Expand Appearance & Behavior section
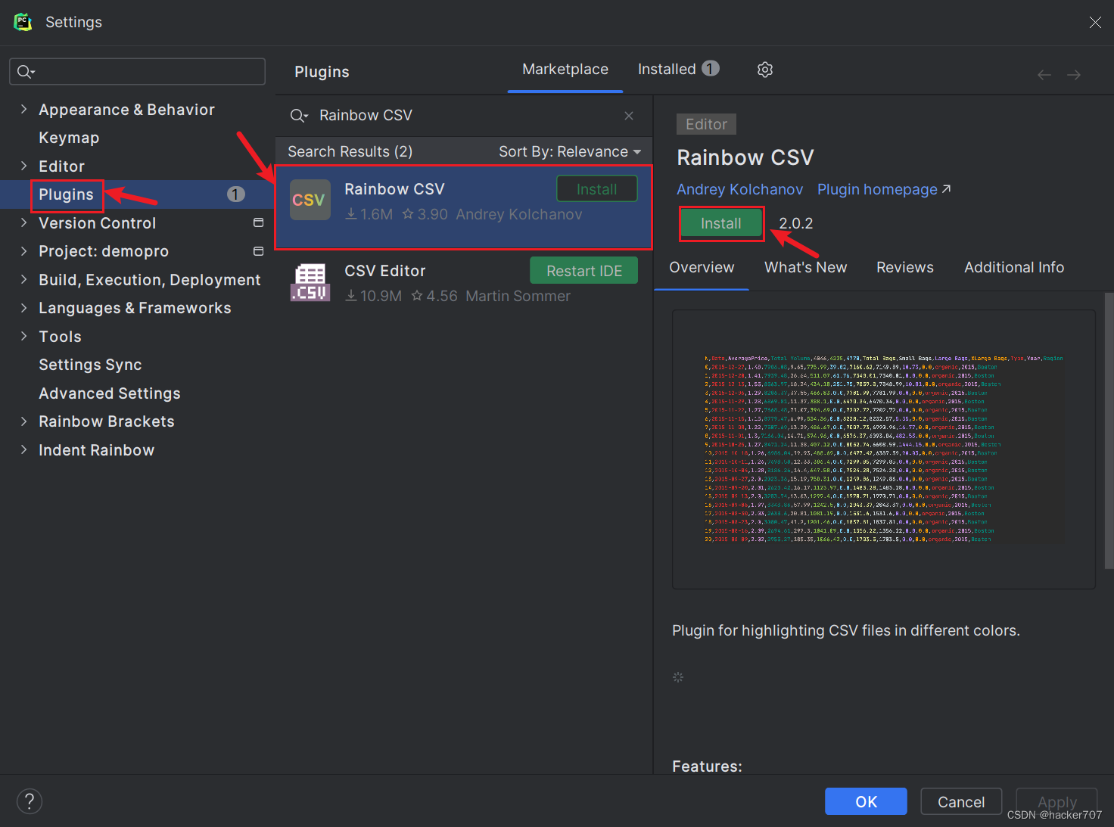This screenshot has width=1114, height=827. tap(23, 109)
